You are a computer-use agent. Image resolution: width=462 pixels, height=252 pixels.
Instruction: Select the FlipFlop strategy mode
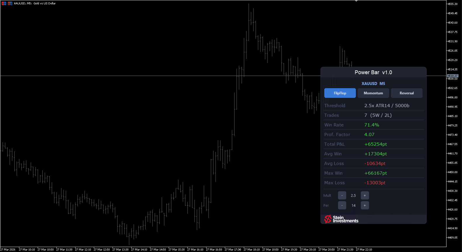click(x=340, y=93)
